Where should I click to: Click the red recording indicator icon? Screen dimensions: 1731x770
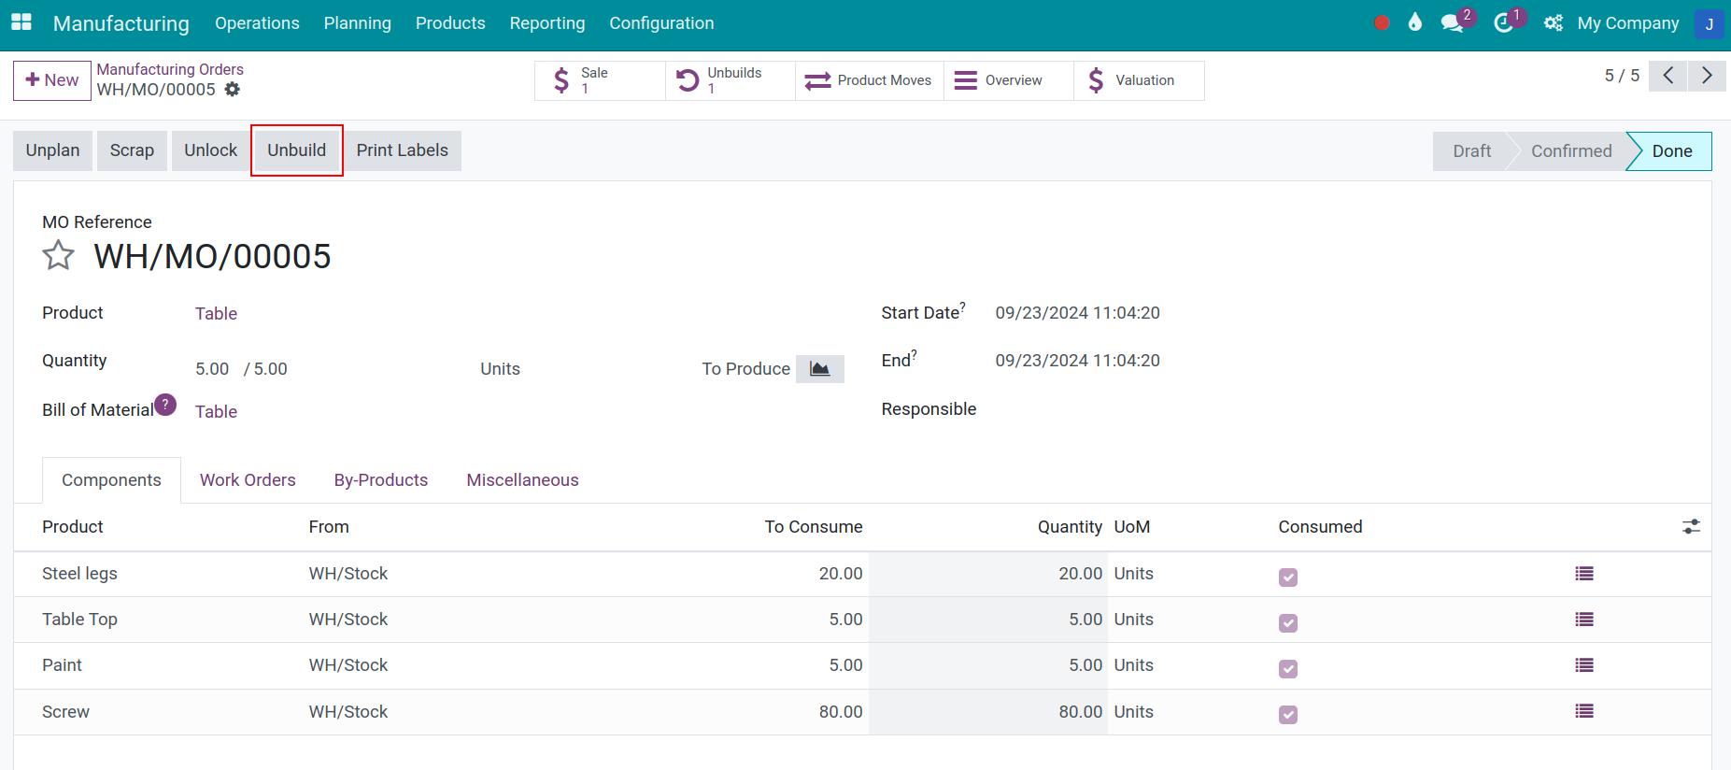(1382, 23)
